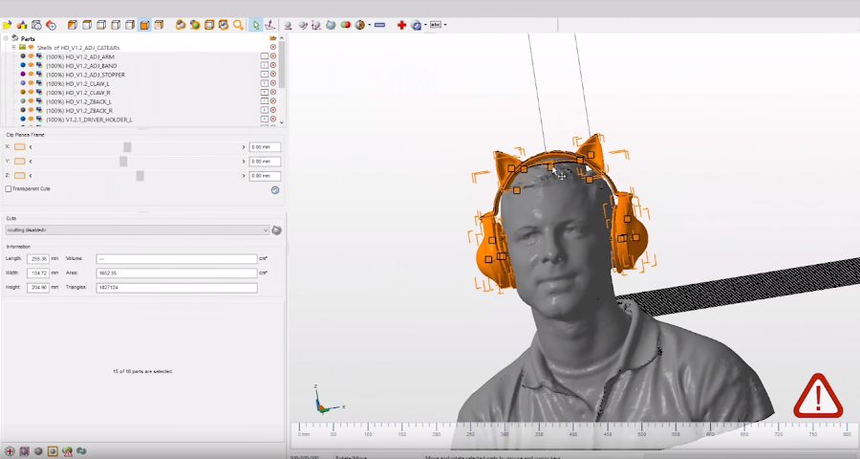Enable the Transparent Cuts checkbox
Screen dimensions: 860x459
coord(9,188)
